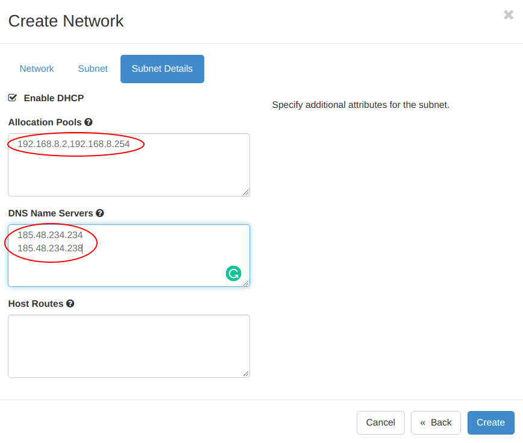Open the green Grammarly icon
523x443 pixels.
(x=234, y=274)
